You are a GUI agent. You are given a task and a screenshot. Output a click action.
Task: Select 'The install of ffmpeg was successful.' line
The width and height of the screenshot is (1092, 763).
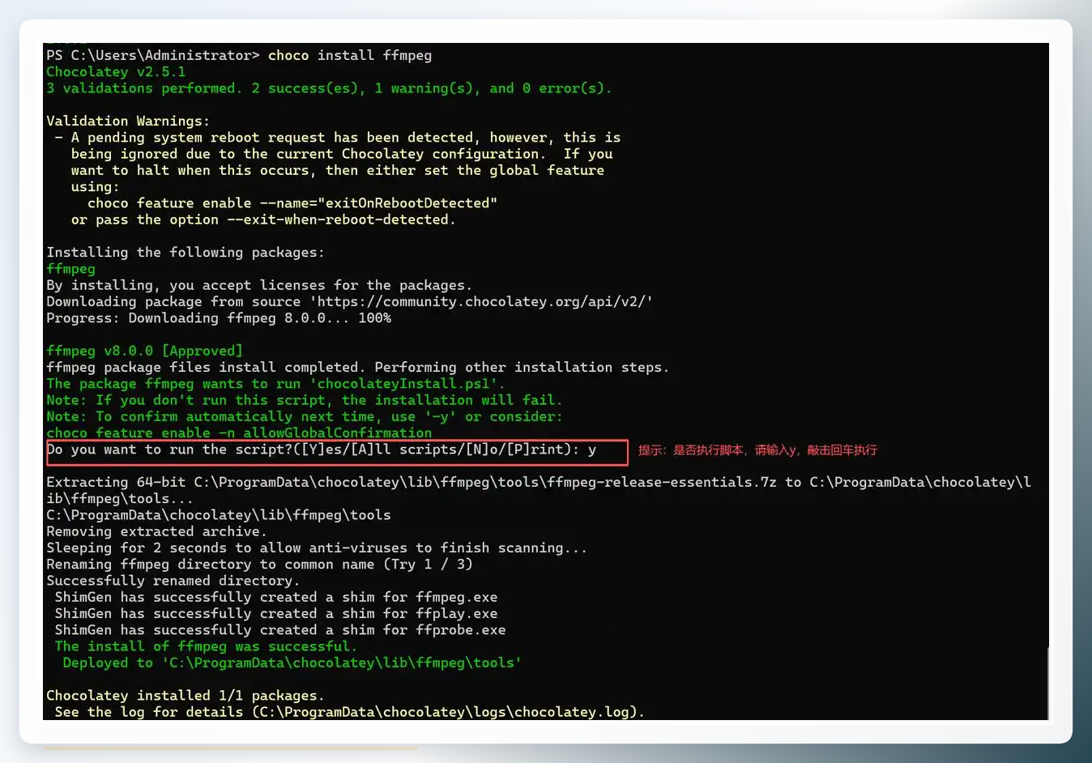pyautogui.click(x=206, y=646)
